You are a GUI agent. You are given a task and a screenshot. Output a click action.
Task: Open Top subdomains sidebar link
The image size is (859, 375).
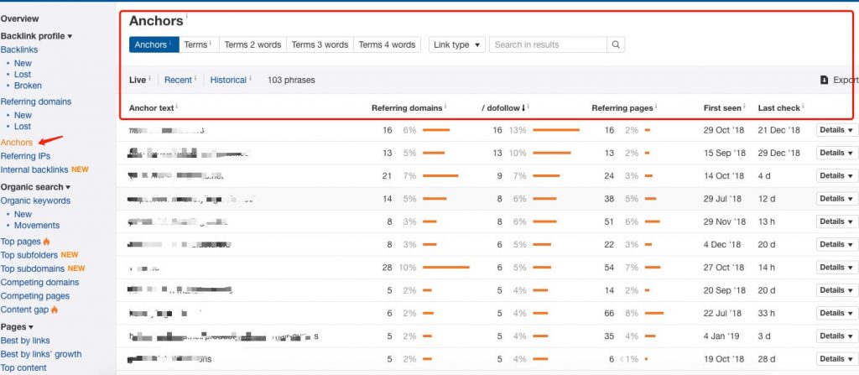33,268
